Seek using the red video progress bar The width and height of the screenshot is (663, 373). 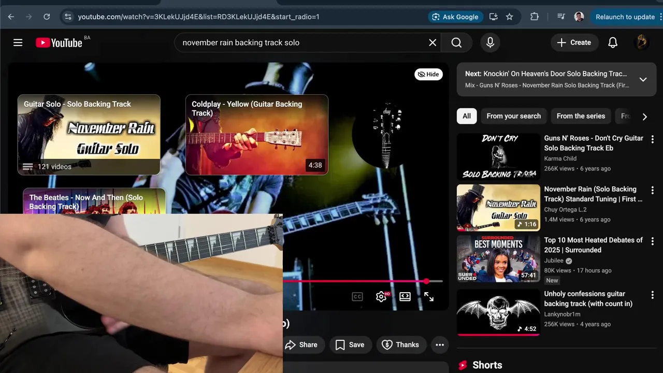[363, 281]
